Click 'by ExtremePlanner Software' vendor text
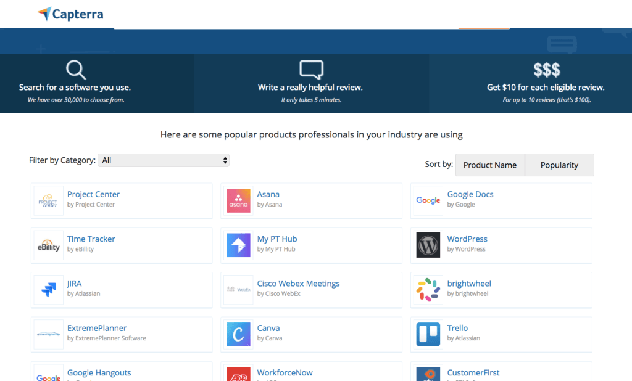This screenshot has height=381, width=632. tap(107, 338)
